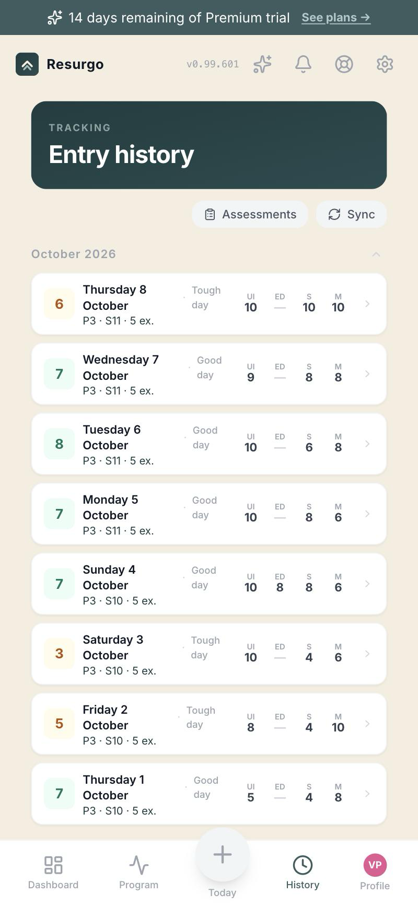Open the lifebuoy help icon
Image resolution: width=418 pixels, height=906 pixels.
point(344,64)
